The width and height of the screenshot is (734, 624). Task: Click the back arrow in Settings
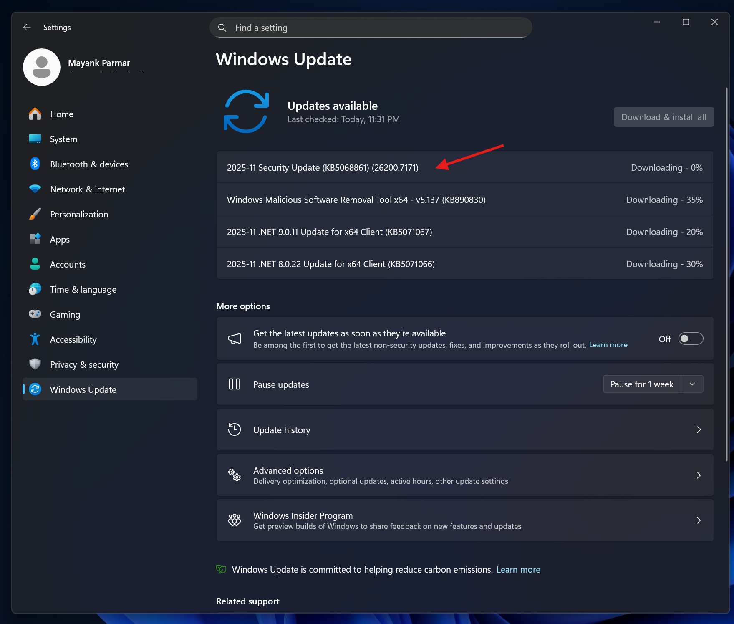pos(27,27)
